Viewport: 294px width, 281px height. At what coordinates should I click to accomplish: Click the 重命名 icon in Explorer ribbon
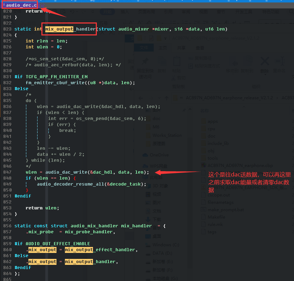(x=279, y=61)
